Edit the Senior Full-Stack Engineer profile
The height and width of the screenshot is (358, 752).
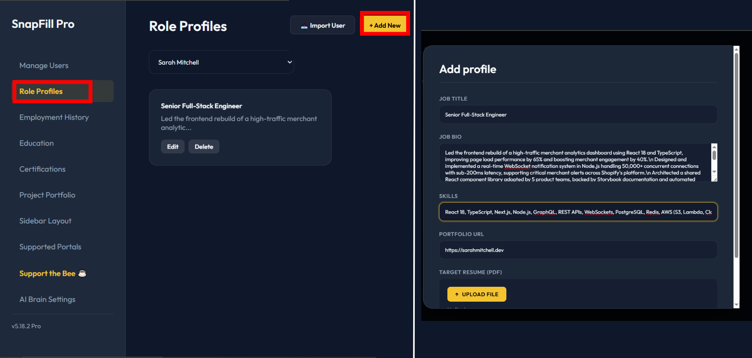(x=172, y=146)
